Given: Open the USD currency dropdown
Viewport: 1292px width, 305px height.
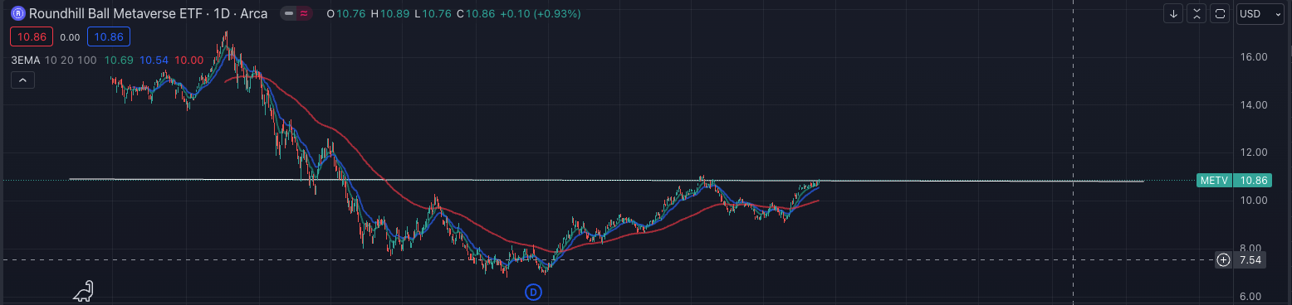Looking at the screenshot, I should click(x=1260, y=14).
